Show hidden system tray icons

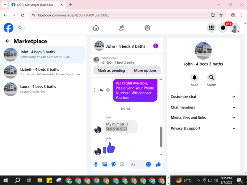point(199,181)
